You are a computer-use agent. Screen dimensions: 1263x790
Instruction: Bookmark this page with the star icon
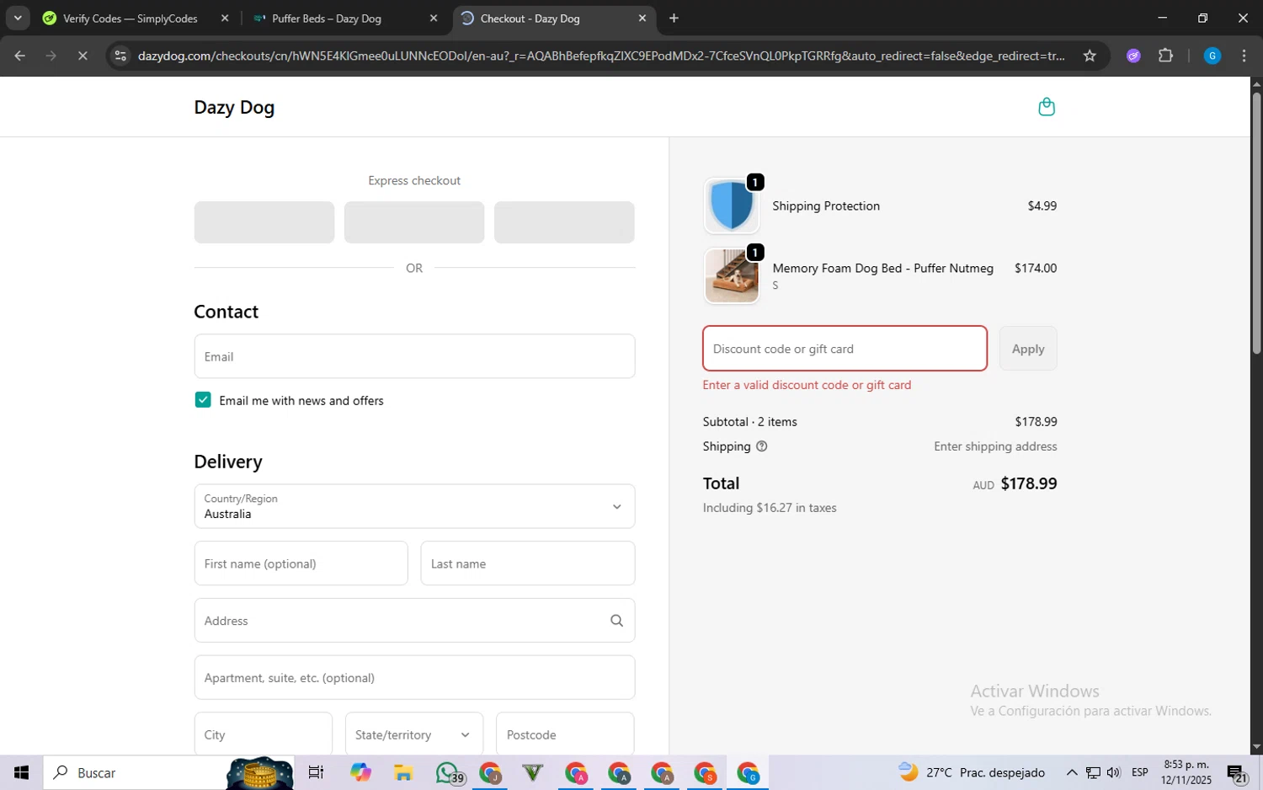coord(1090,56)
